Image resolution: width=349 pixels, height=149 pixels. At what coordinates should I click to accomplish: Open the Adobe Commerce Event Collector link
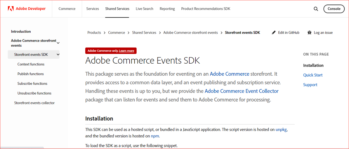(x=242, y=91)
